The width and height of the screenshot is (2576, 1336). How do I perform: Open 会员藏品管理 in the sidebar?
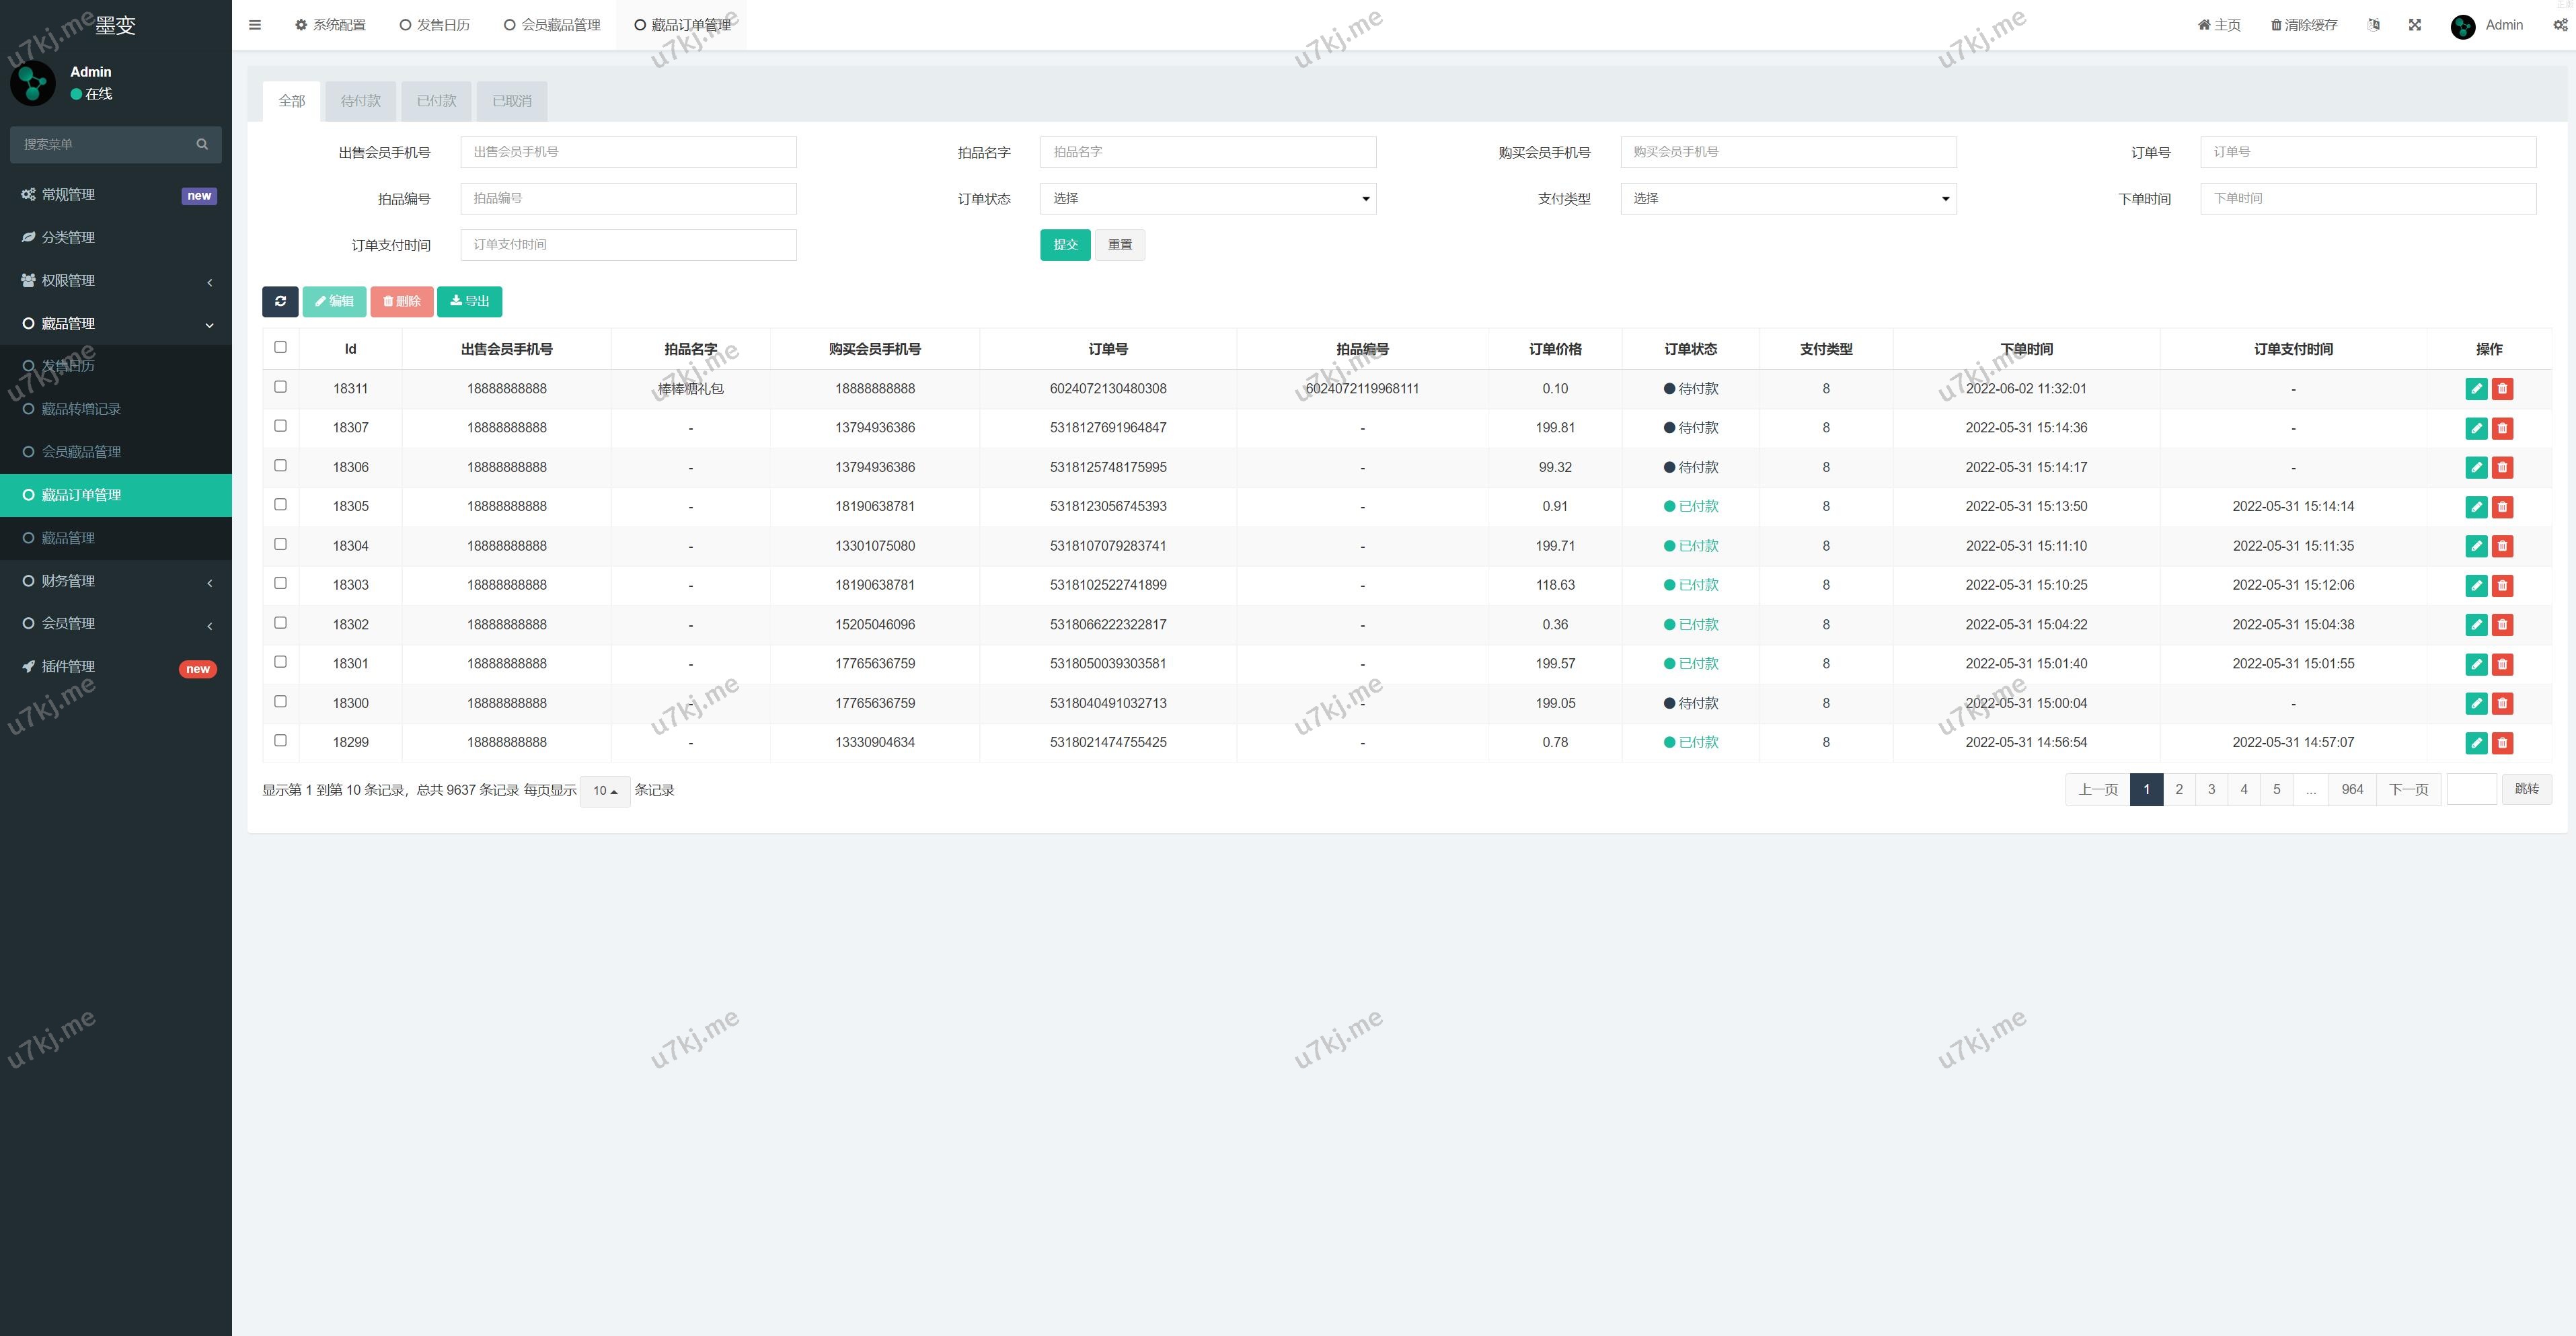click(81, 452)
